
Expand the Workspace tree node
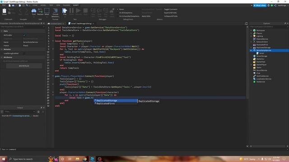click(x=251, y=31)
